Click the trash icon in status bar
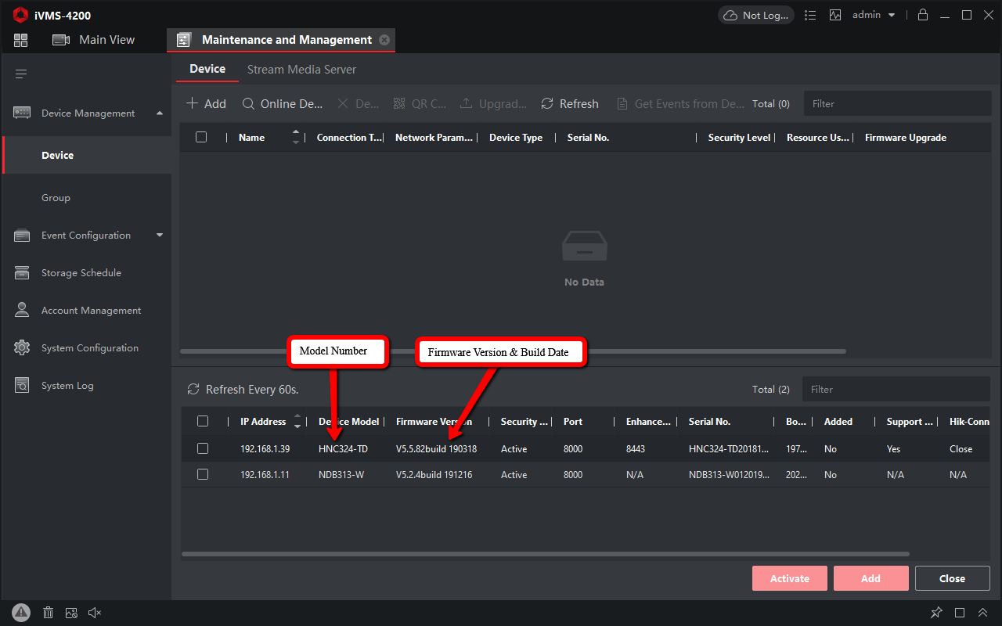 [x=48, y=613]
